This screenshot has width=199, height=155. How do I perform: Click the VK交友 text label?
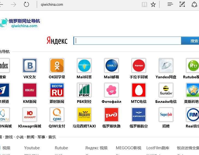(x=30, y=77)
